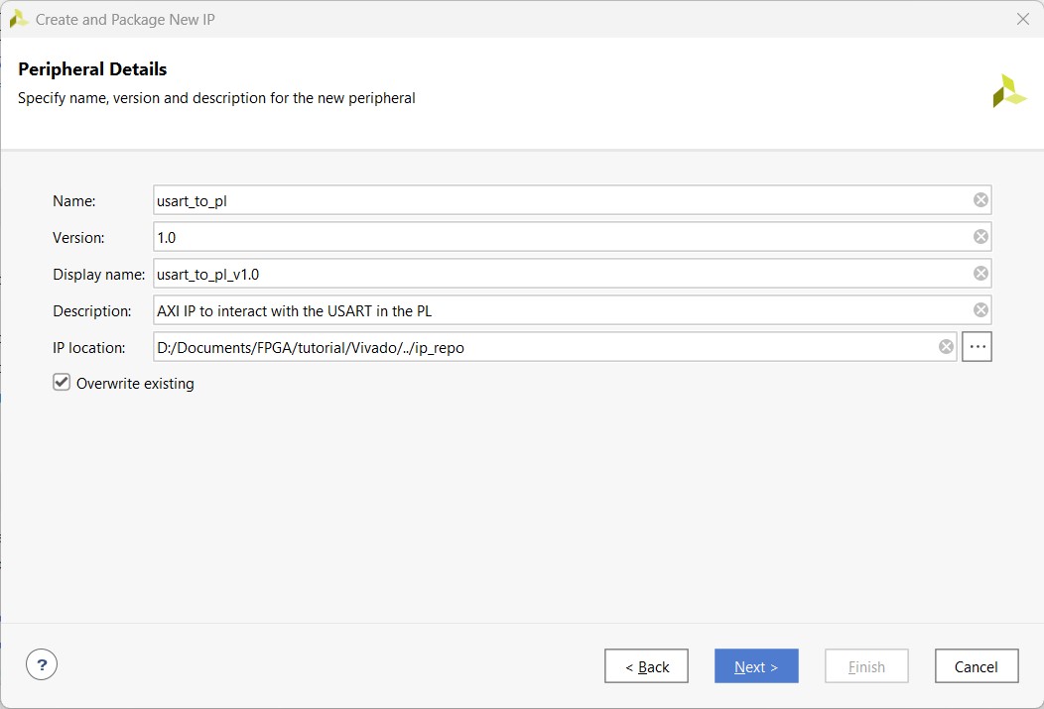Clear the Version field using the X icon
The width and height of the screenshot is (1044, 709).
[980, 237]
